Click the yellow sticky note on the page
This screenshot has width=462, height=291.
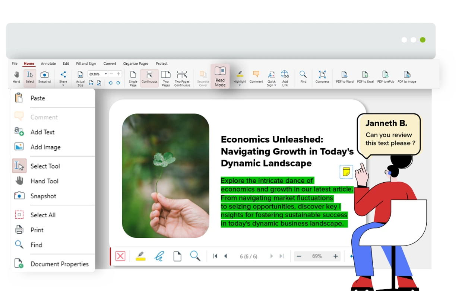(x=346, y=172)
